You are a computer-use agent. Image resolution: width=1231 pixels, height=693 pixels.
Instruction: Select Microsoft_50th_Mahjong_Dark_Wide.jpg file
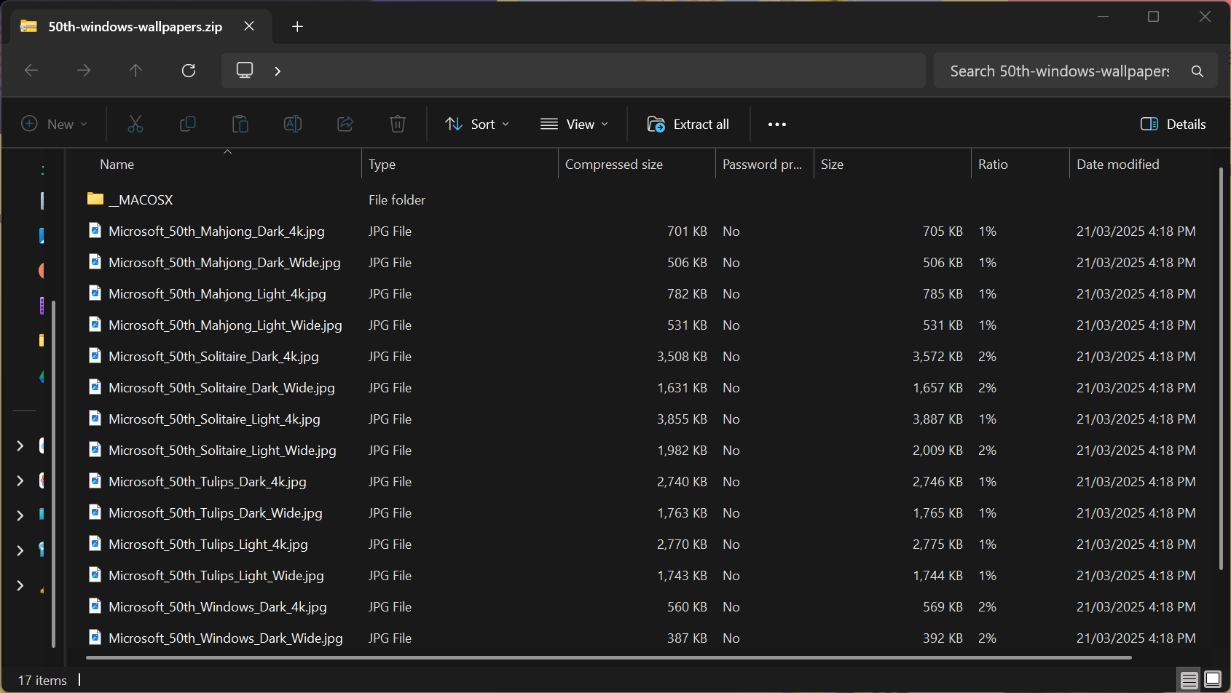[x=224, y=263]
